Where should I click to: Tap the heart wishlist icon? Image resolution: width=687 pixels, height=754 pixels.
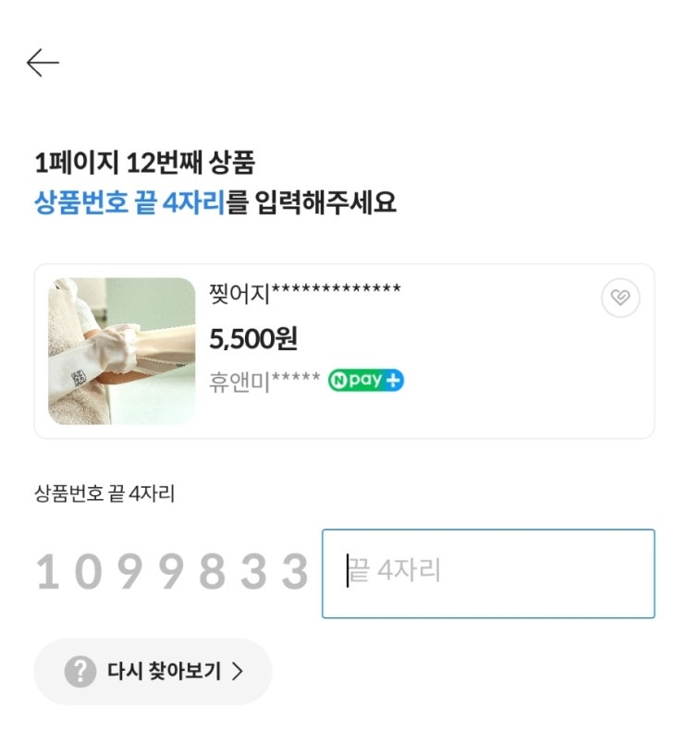pos(620,298)
